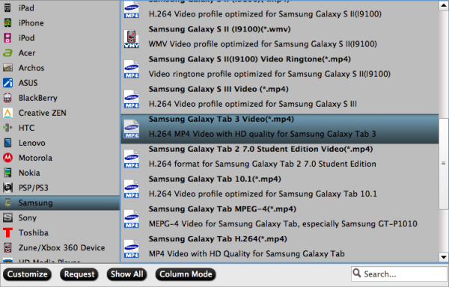Click the scrollbar up arrow
Screen dimensions: 449x287
point(444,6)
